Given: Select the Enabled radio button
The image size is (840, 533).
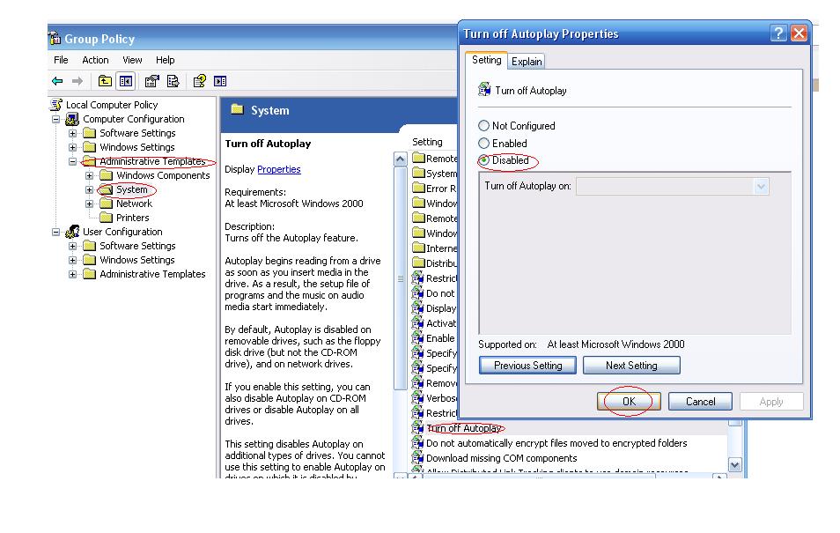Looking at the screenshot, I should click(483, 144).
